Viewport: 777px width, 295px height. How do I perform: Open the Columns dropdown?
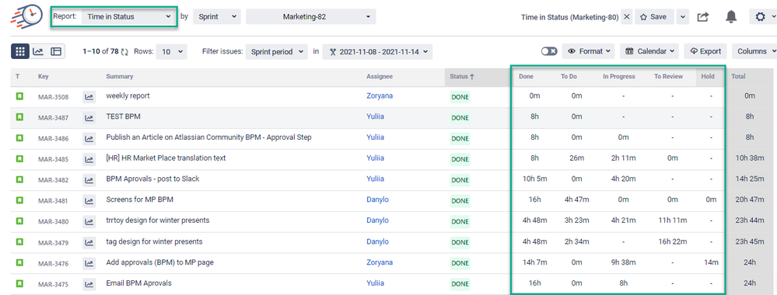pyautogui.click(x=754, y=51)
